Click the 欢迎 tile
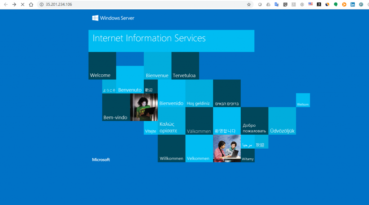 262,141
